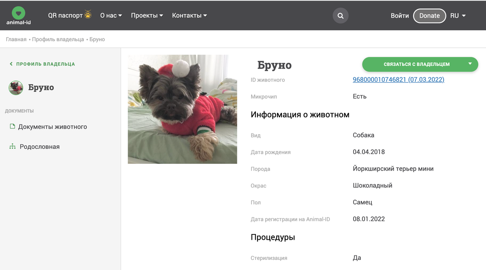The height and width of the screenshot is (270, 486).
Task: Click the pedigree tree icon beside Родословная
Action: tap(12, 146)
